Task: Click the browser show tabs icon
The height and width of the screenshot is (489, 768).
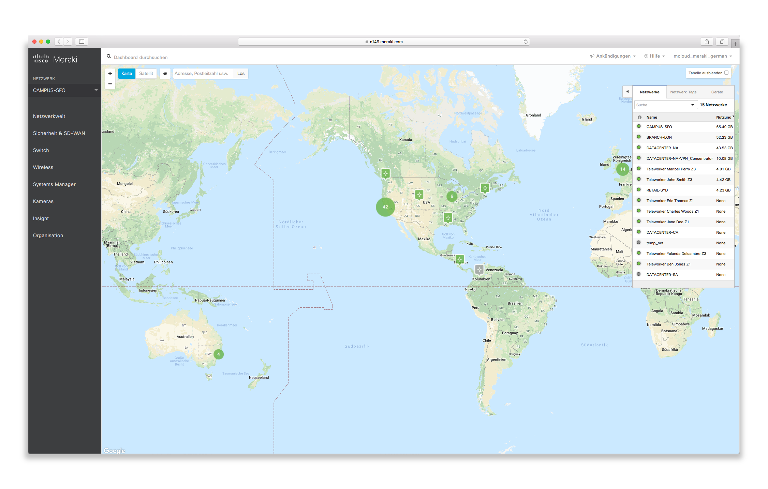Action: coord(722,42)
